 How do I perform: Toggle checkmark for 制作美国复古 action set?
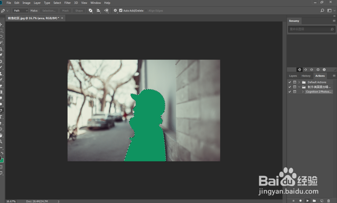(x=290, y=87)
